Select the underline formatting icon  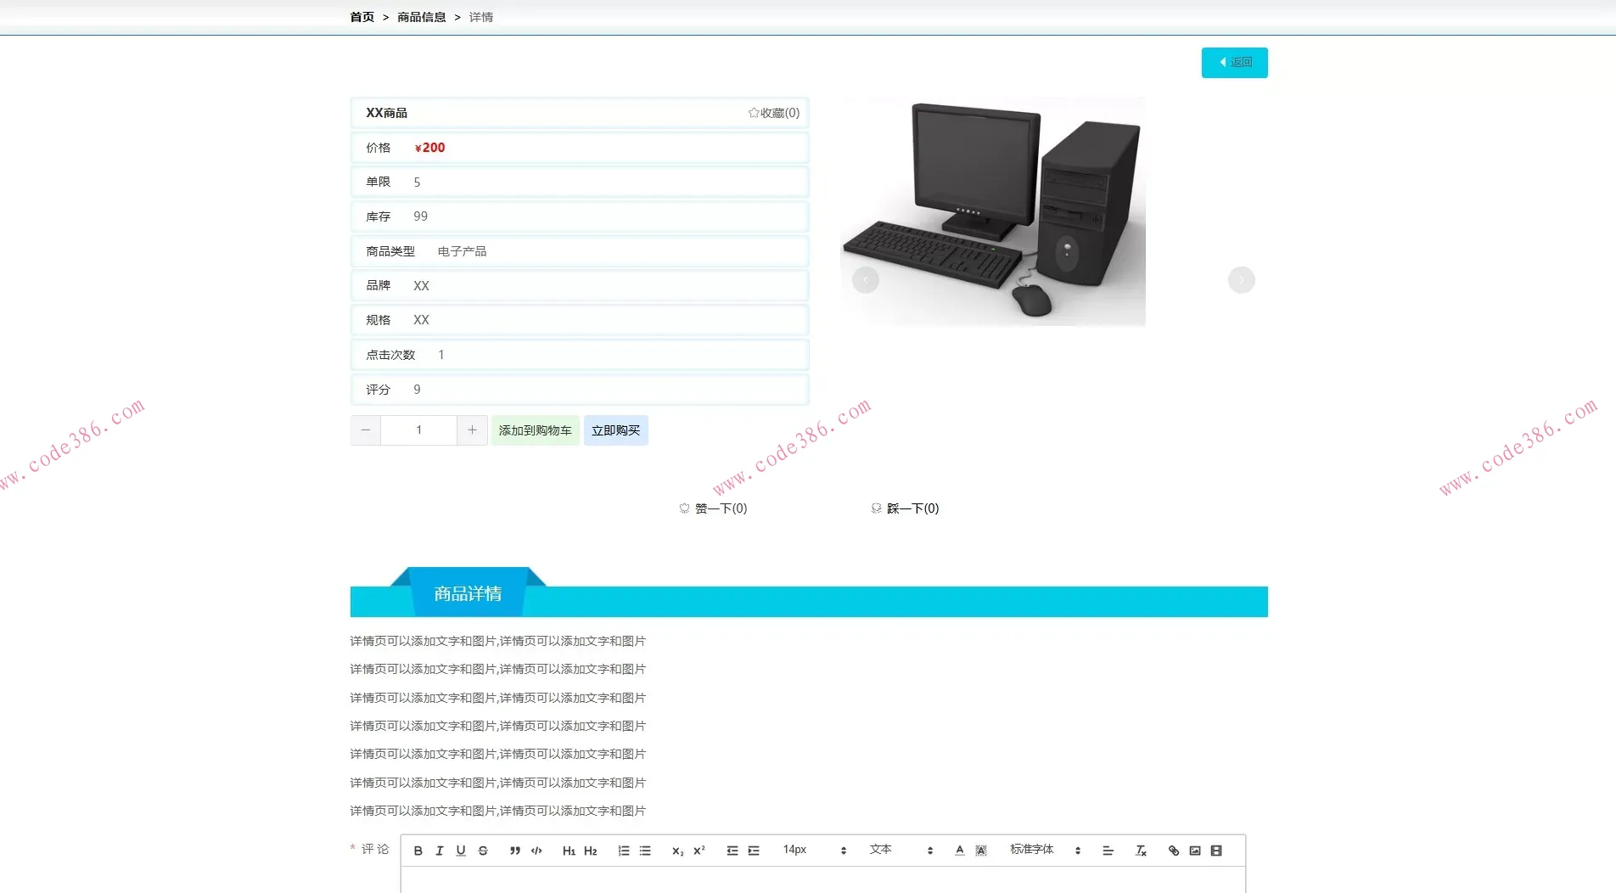point(460,850)
